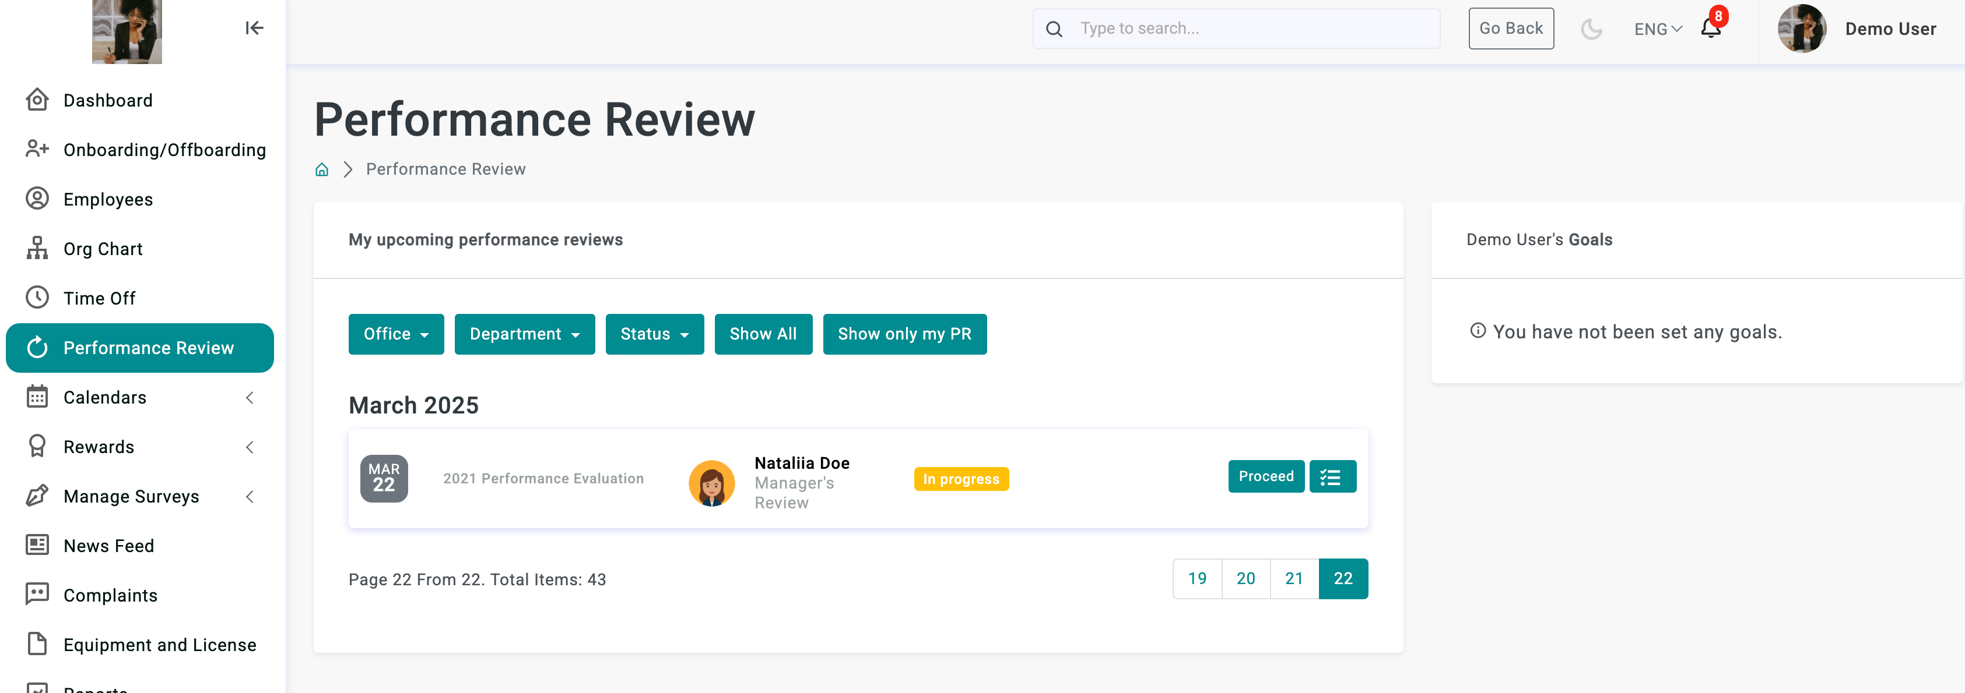The image size is (1965, 693).
Task: Click the Type to search input field
Action: (x=1236, y=29)
